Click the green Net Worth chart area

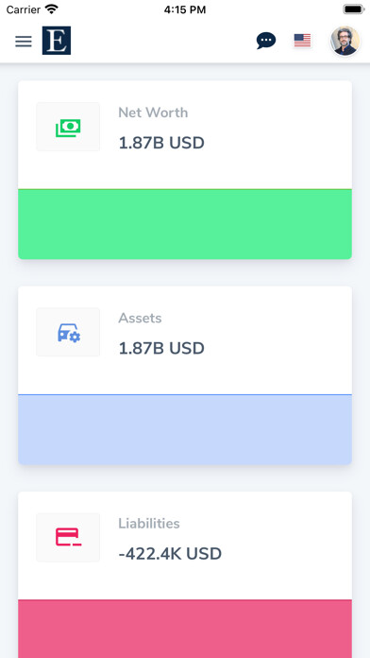185,224
